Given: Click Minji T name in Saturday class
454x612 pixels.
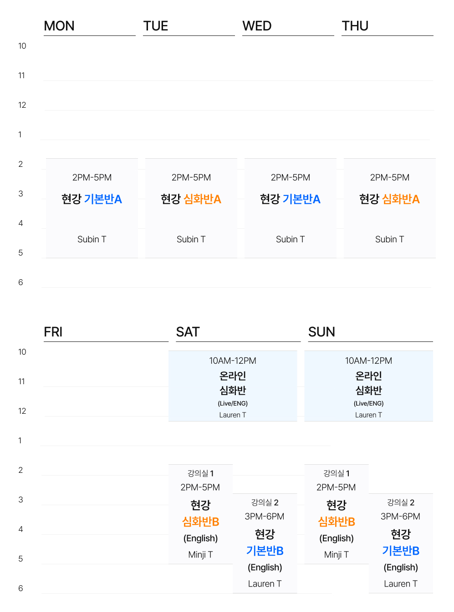Looking at the screenshot, I should [200, 555].
